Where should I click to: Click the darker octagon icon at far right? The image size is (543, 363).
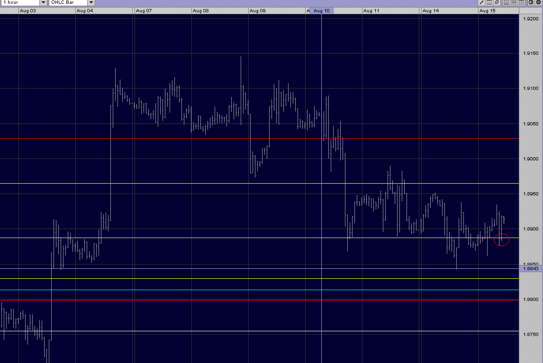pos(538,2)
